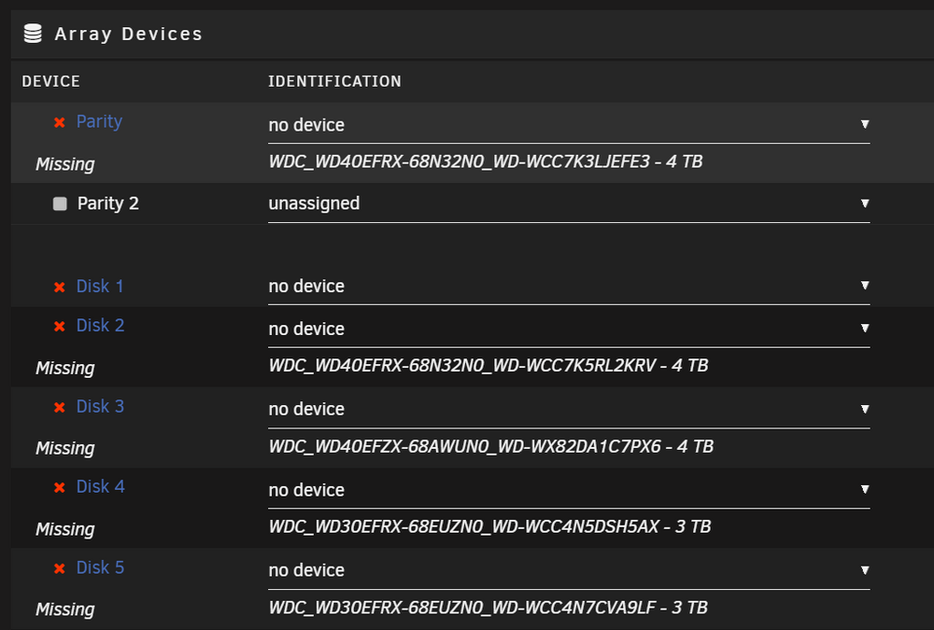Open the Parity device selection dropdown
This screenshot has width=934, height=630.
pos(569,125)
